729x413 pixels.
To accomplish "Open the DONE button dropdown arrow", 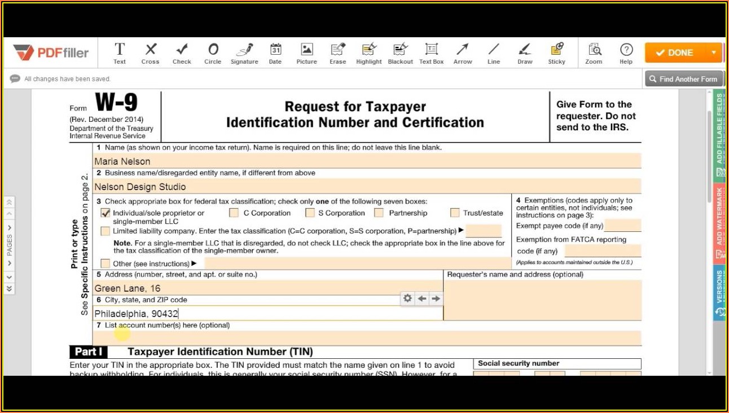I will 714,52.
